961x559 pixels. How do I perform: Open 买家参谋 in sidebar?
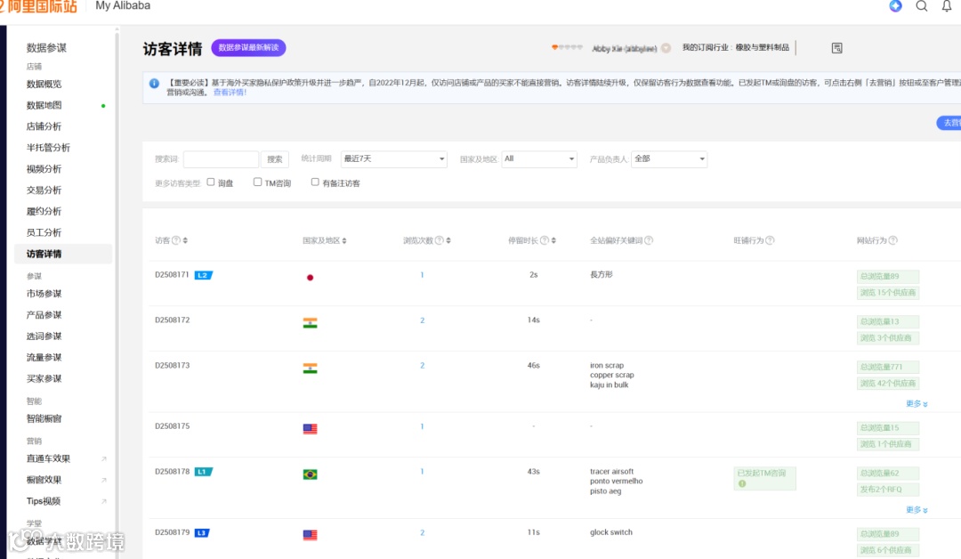click(x=44, y=379)
